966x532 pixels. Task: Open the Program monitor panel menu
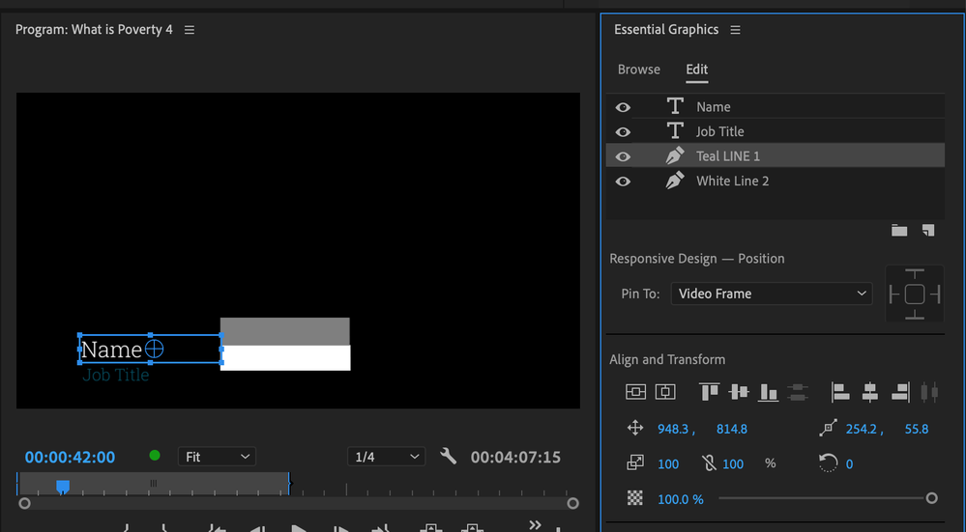(190, 30)
